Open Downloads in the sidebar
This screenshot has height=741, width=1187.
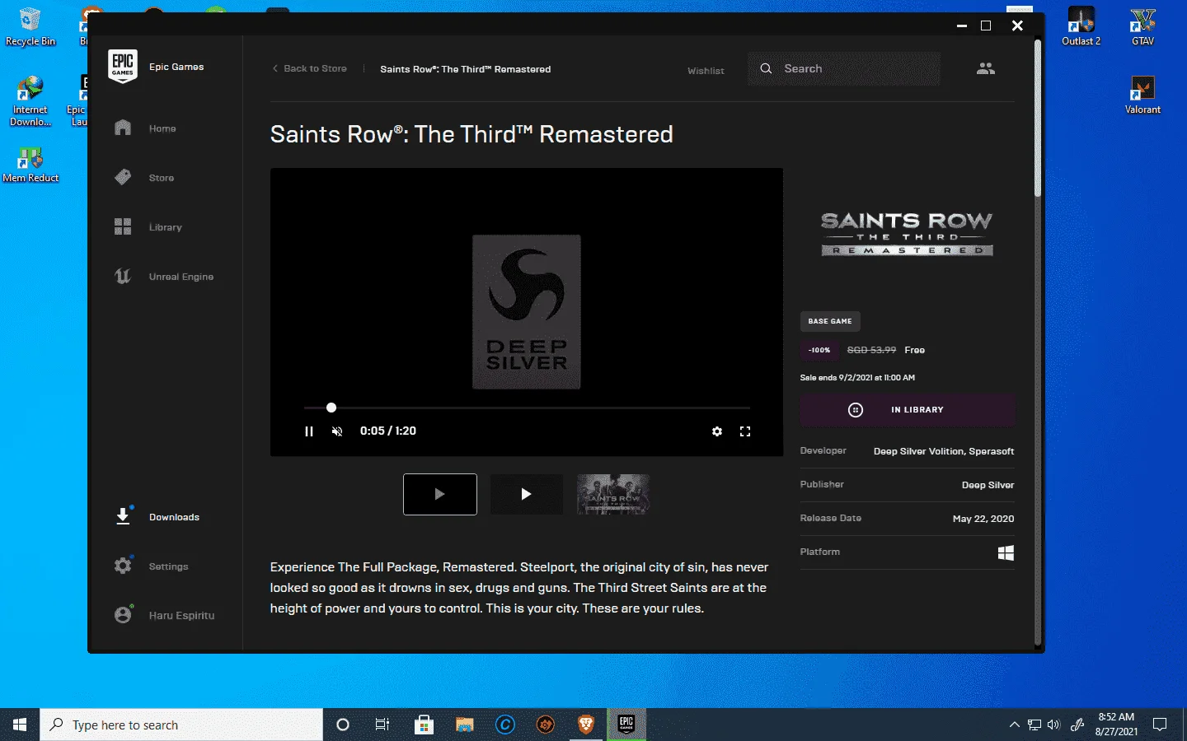pos(174,517)
